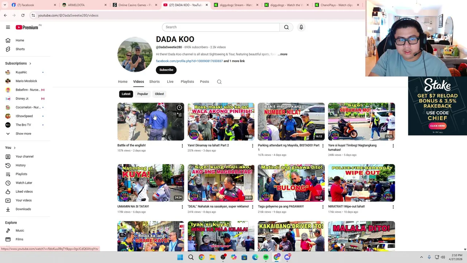
Task: Expand the Subscriptions section chevron
Action: (30, 64)
